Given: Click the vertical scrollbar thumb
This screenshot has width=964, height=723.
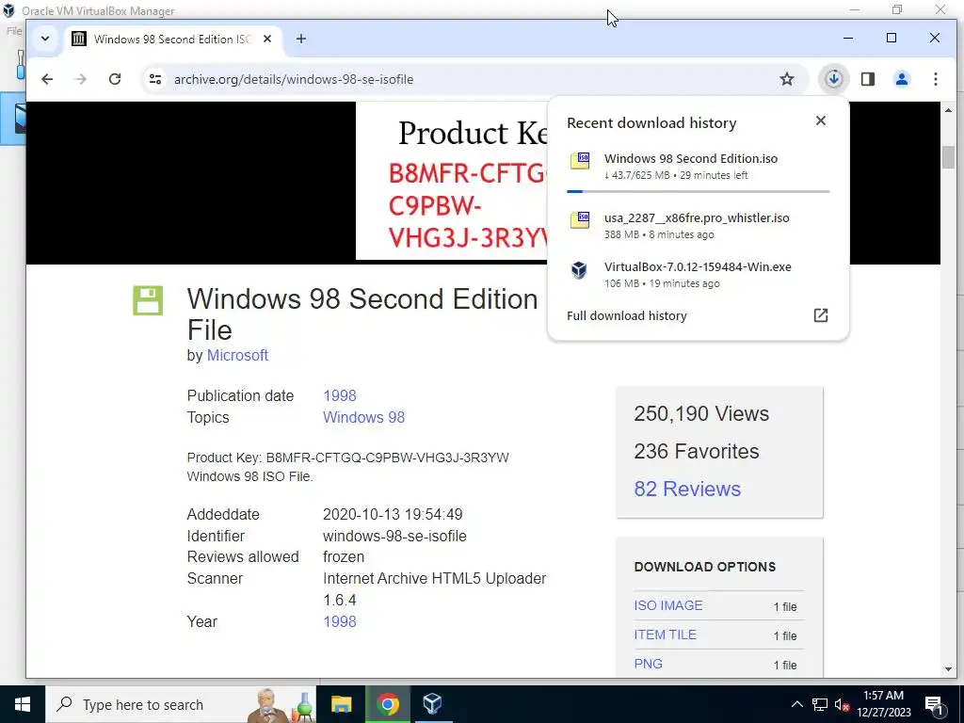Looking at the screenshot, I should (x=948, y=157).
